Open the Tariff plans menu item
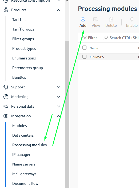 (x=22, y=20)
